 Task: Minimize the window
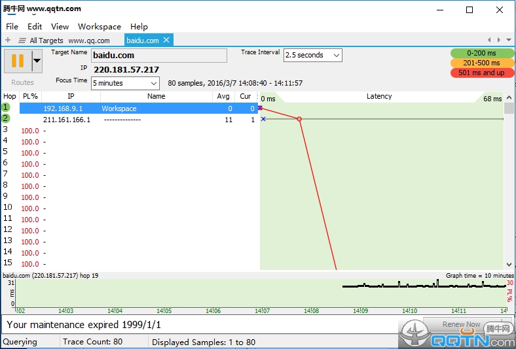[x=440, y=10]
